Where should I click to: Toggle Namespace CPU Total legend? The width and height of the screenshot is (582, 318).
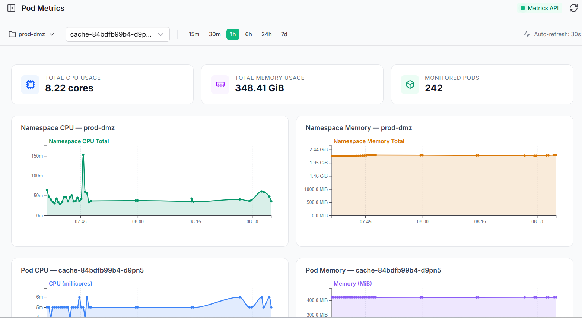pos(79,141)
